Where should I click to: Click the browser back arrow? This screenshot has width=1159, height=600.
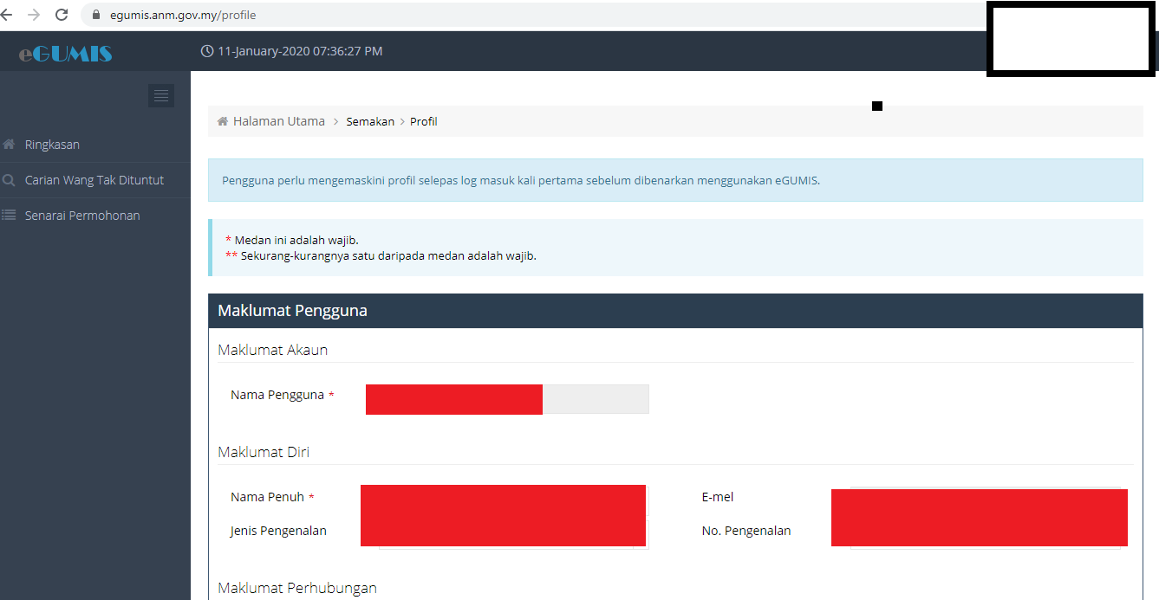pos(7,15)
